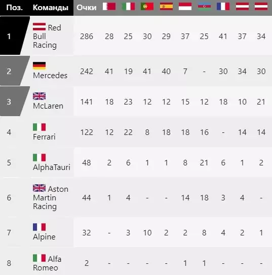Screen dimensions: 272x275
Task: Click Red Bull's 286 total points
Action: 87,37
